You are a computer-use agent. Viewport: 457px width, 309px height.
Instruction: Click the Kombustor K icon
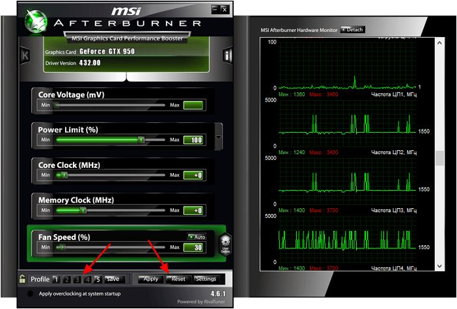(25, 55)
